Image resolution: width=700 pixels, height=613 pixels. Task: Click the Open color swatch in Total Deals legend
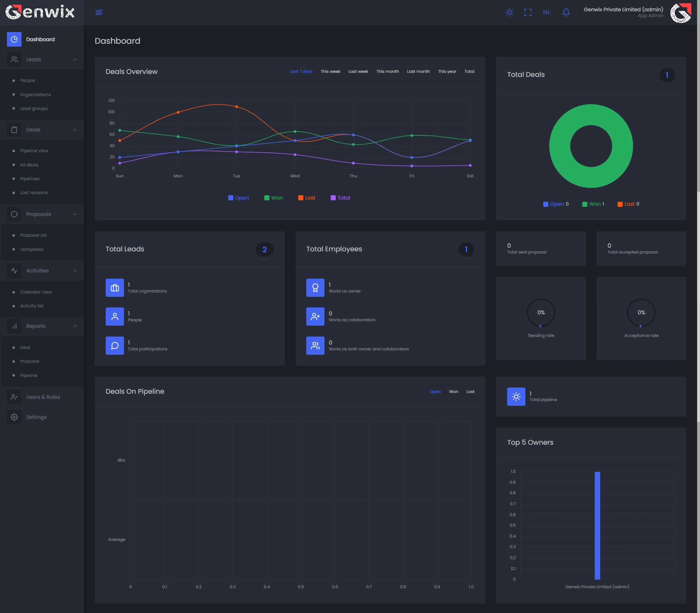(545, 204)
